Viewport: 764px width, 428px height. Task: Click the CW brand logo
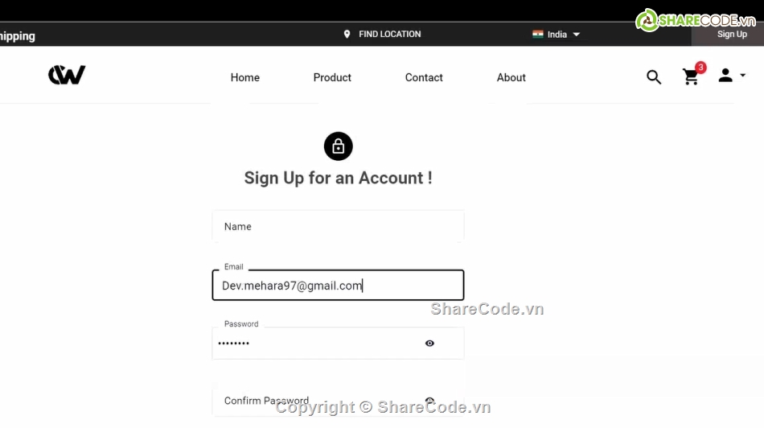coord(67,75)
